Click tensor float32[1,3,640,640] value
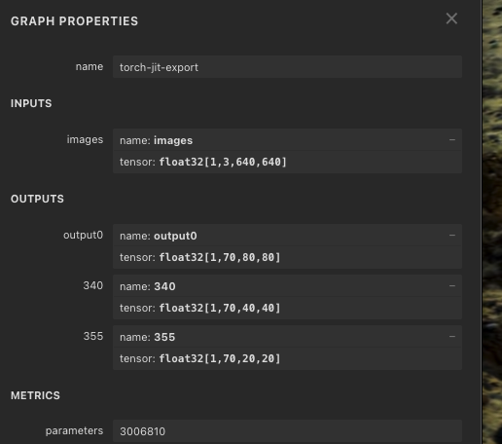Screen dimensions: 502x444 (x=223, y=162)
